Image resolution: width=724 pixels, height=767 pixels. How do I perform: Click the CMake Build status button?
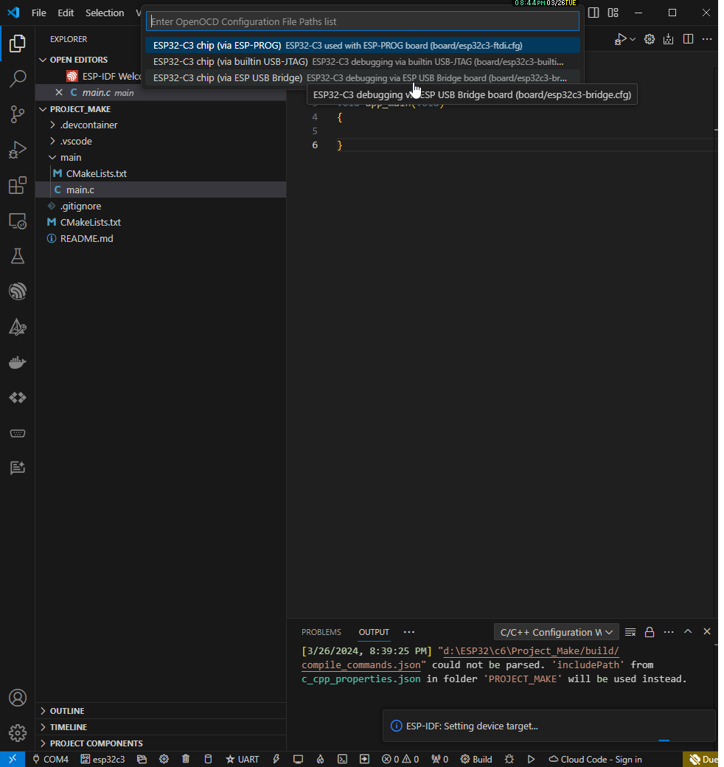coord(476,759)
